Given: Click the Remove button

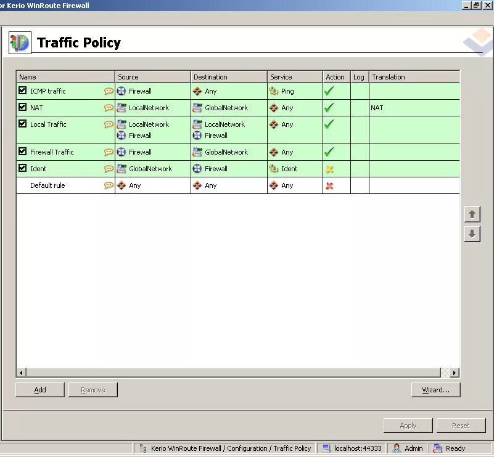Looking at the screenshot, I should (x=93, y=390).
